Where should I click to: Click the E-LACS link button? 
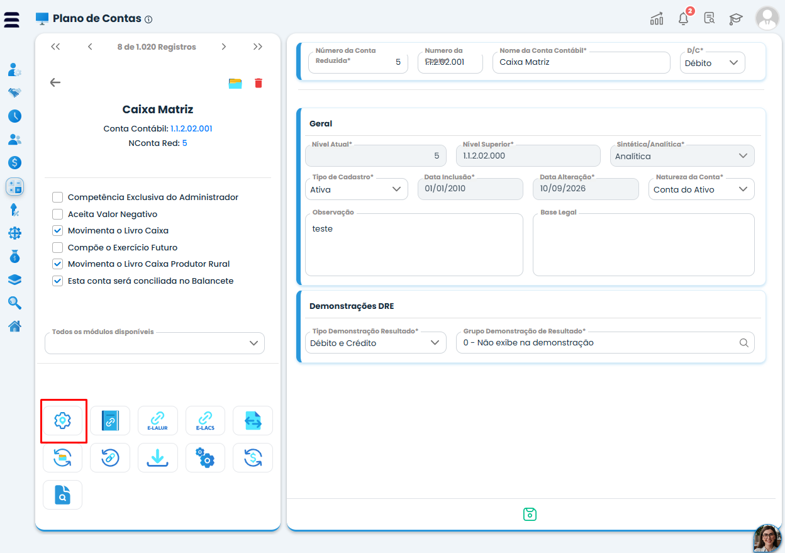pyautogui.click(x=205, y=420)
